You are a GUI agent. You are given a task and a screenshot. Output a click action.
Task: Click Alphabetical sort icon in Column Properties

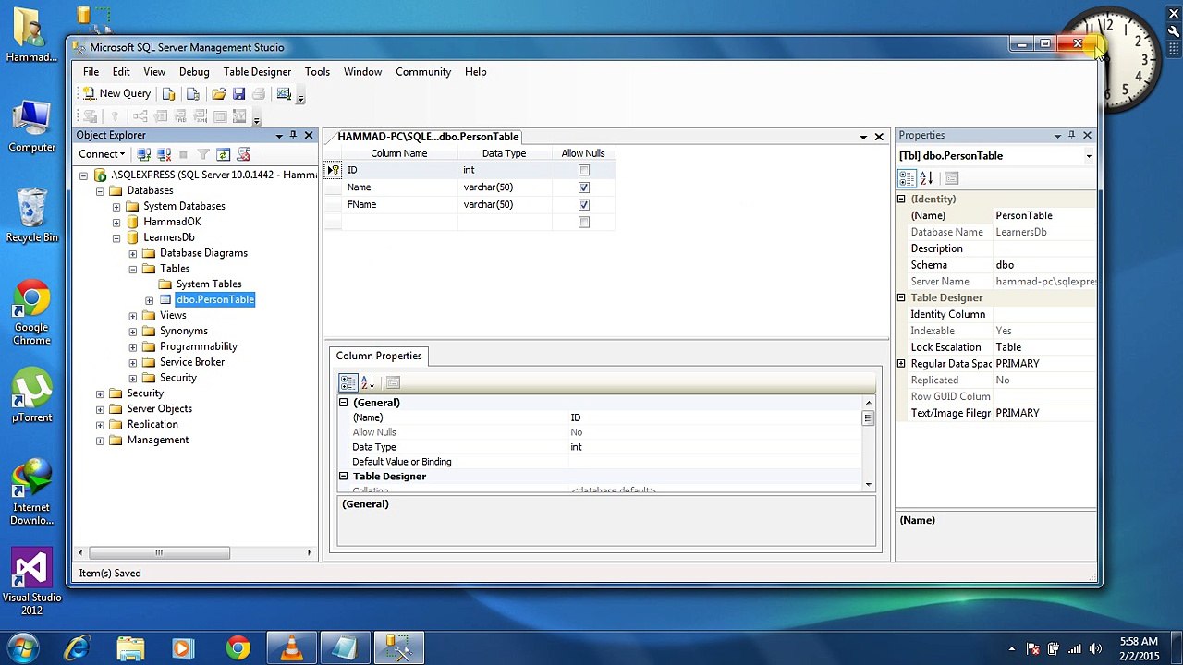367,382
